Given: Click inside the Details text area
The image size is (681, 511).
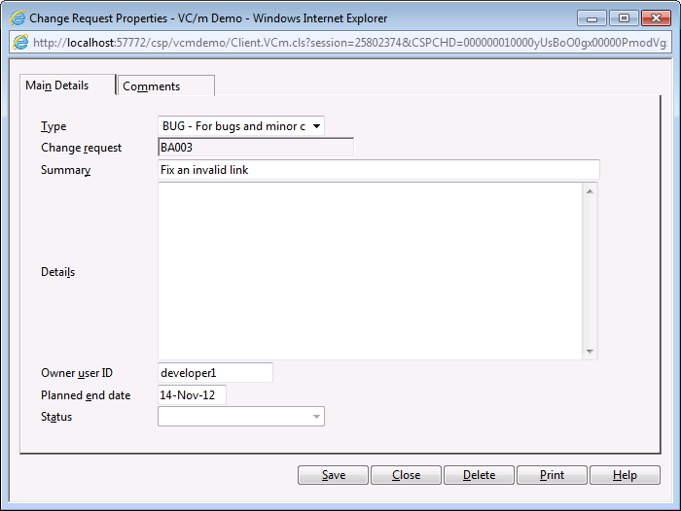Looking at the screenshot, I should click(370, 270).
